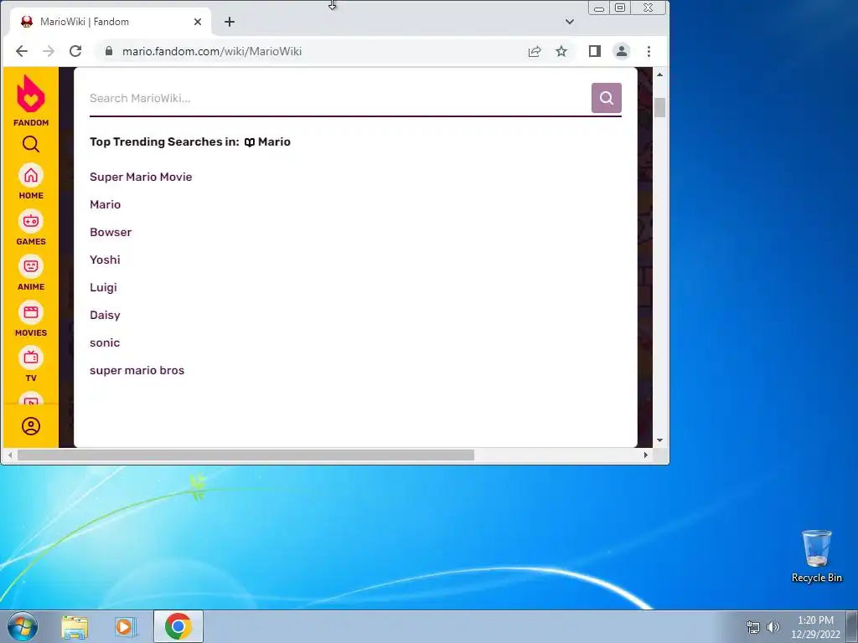The image size is (858, 643).
Task: Bookmark this page with star icon
Action: pyautogui.click(x=561, y=51)
